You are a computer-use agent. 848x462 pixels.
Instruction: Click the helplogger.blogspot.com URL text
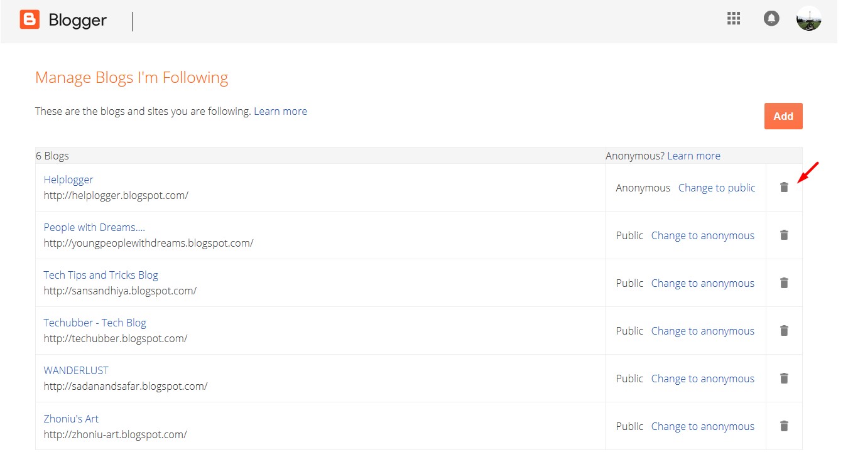pos(116,195)
